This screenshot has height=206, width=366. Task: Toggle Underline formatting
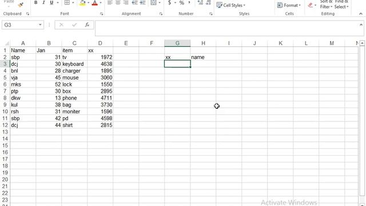pyautogui.click(x=51, y=2)
